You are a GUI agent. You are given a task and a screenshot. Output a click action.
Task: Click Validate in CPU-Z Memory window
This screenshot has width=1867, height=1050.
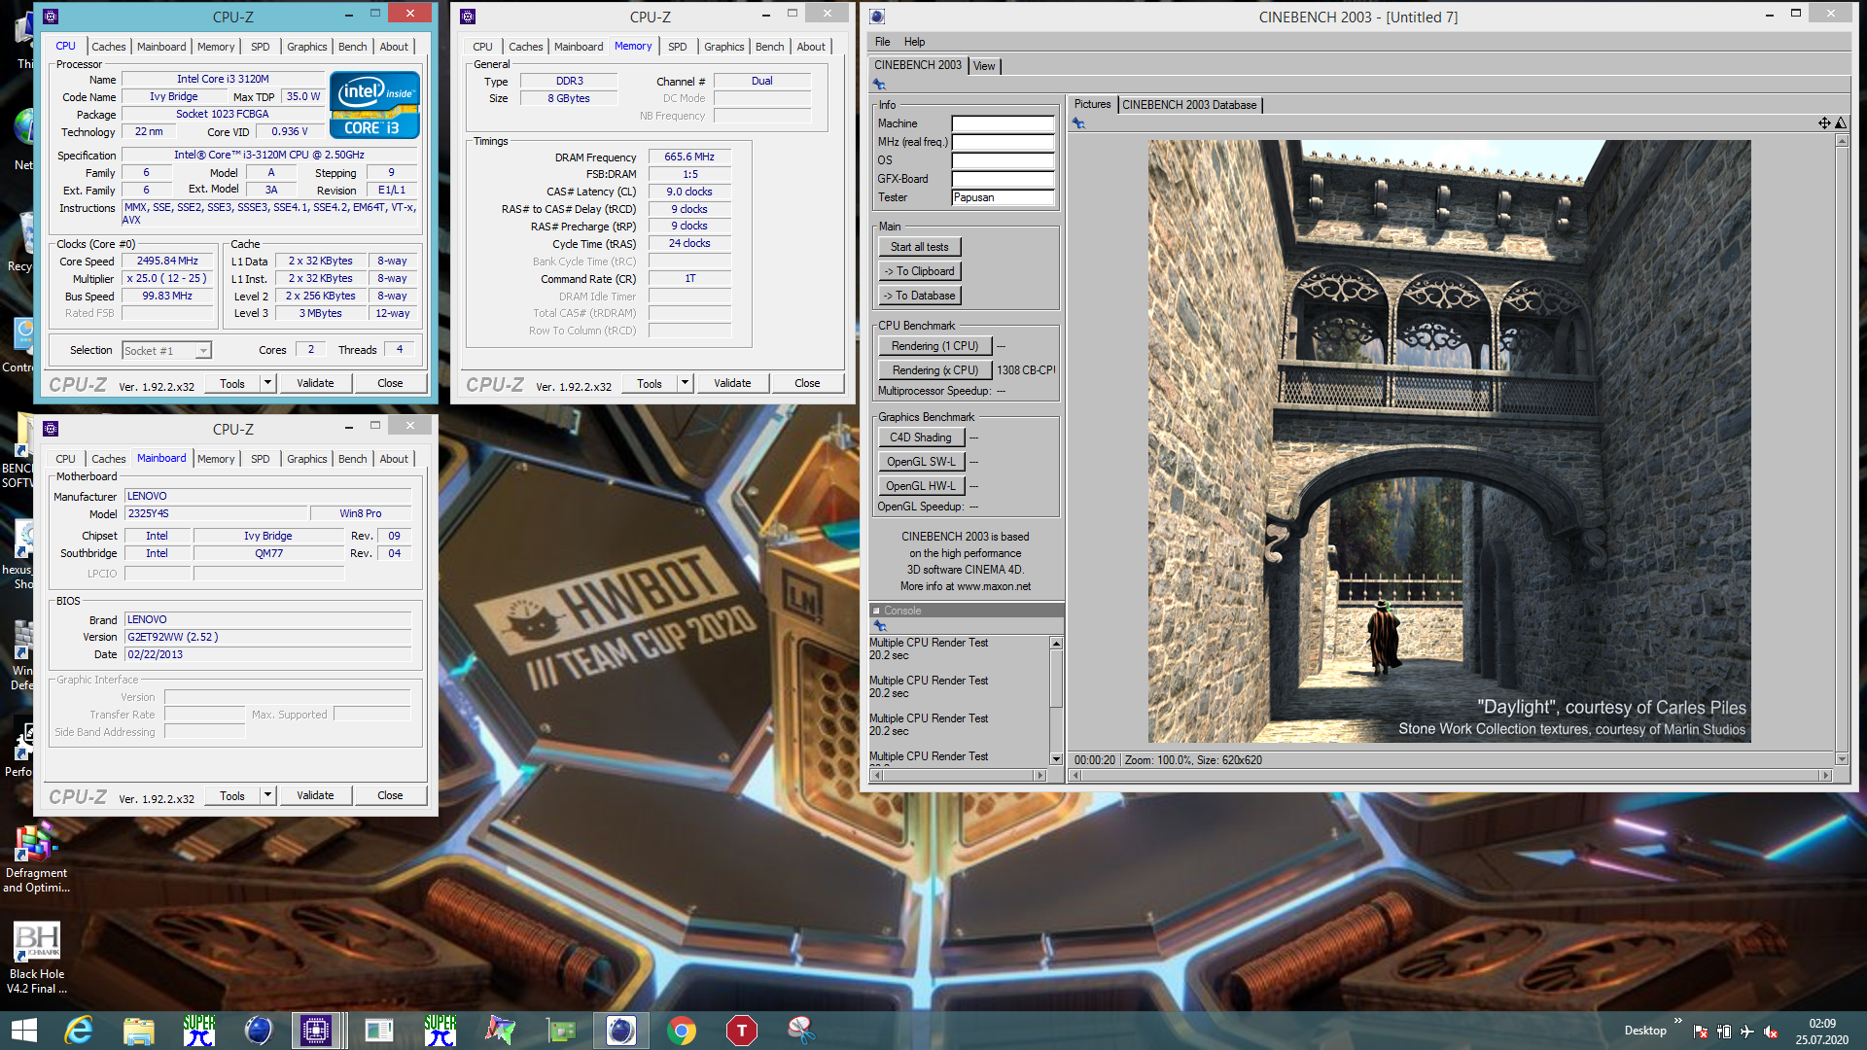[x=732, y=383]
